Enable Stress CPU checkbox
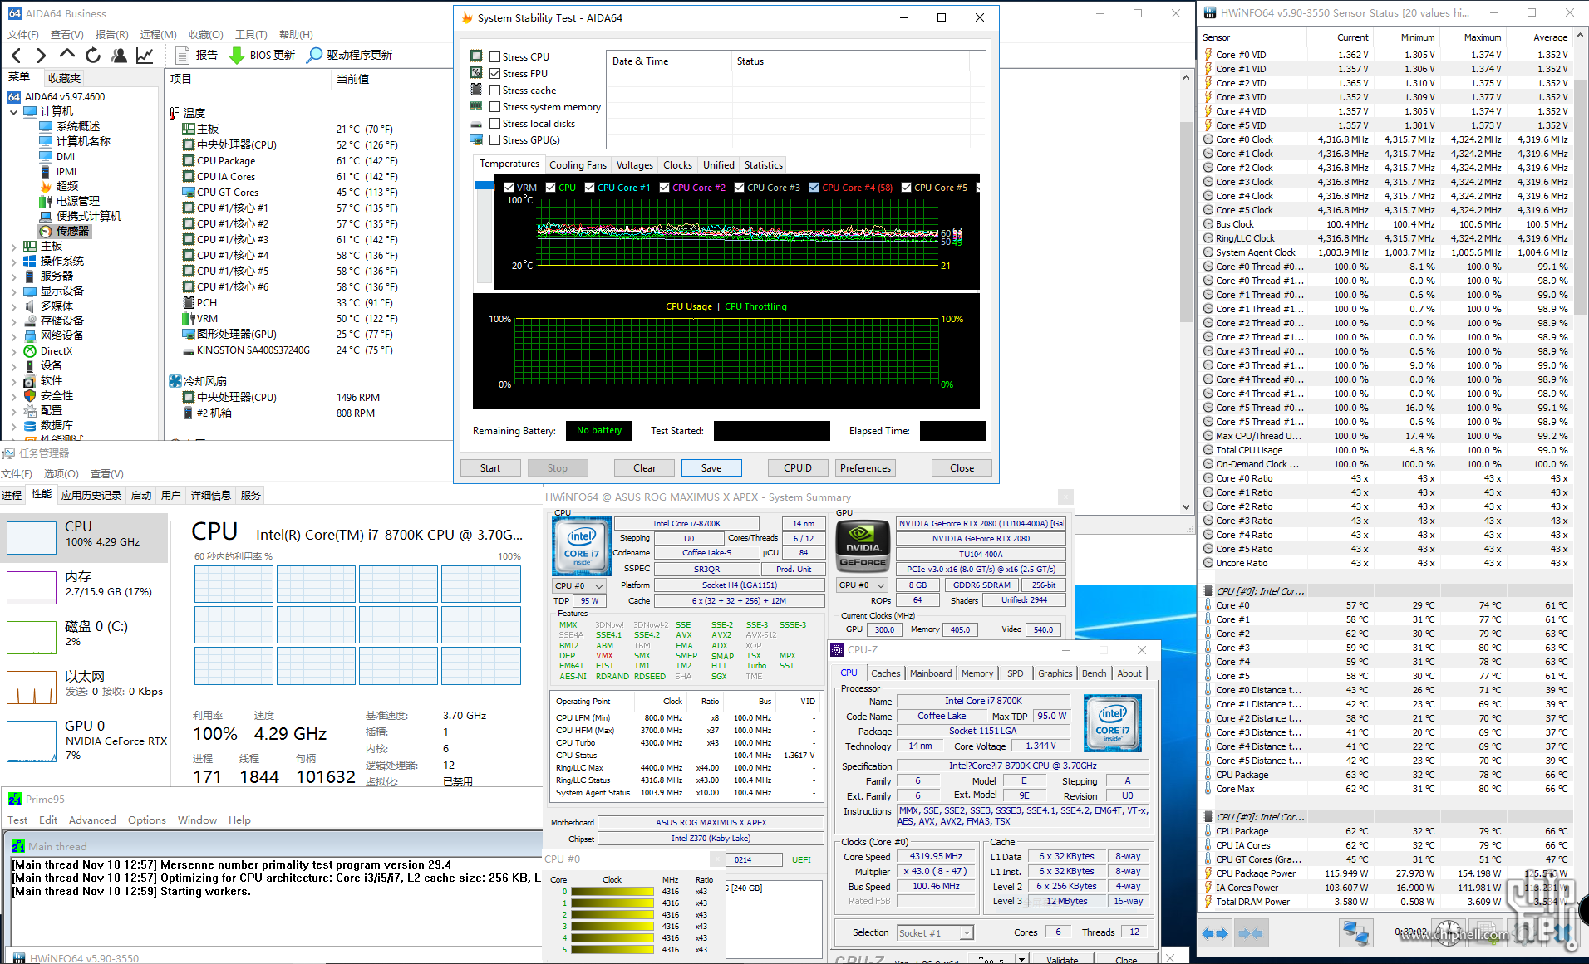 click(495, 56)
